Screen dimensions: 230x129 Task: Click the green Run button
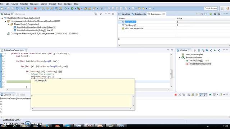tap(72, 9)
